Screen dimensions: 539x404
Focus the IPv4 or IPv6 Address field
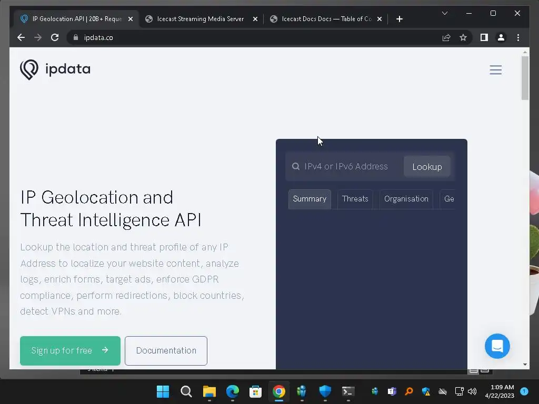346,167
